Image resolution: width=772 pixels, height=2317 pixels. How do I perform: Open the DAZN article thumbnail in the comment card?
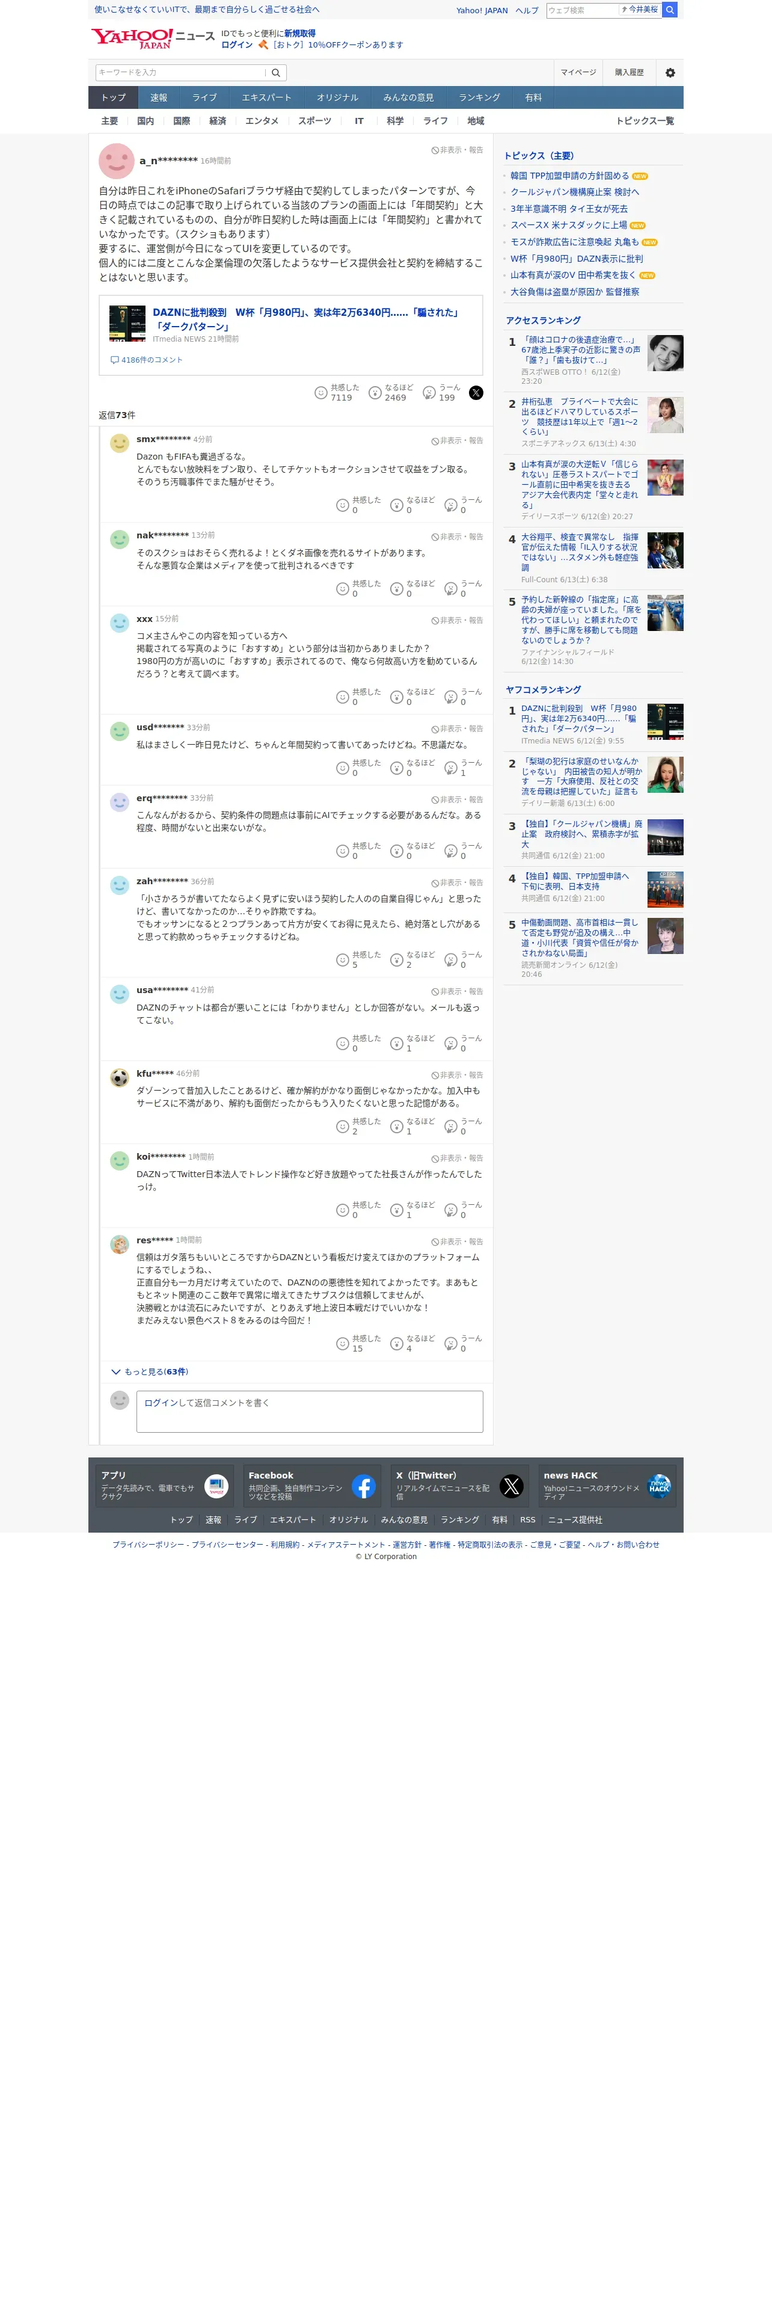(x=127, y=323)
